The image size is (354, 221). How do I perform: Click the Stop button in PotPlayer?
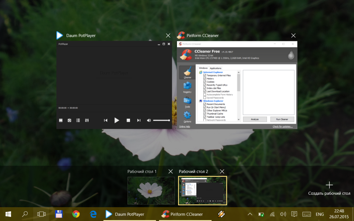click(x=128, y=120)
